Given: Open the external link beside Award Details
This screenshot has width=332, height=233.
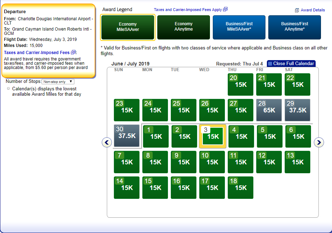Looking at the screenshot, I should (297, 10).
